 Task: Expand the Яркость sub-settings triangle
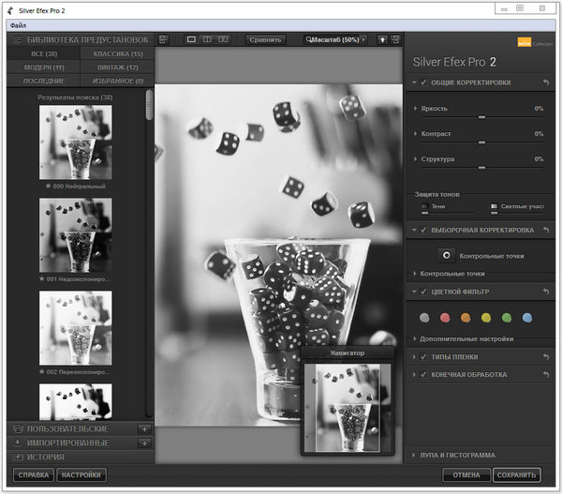point(416,109)
